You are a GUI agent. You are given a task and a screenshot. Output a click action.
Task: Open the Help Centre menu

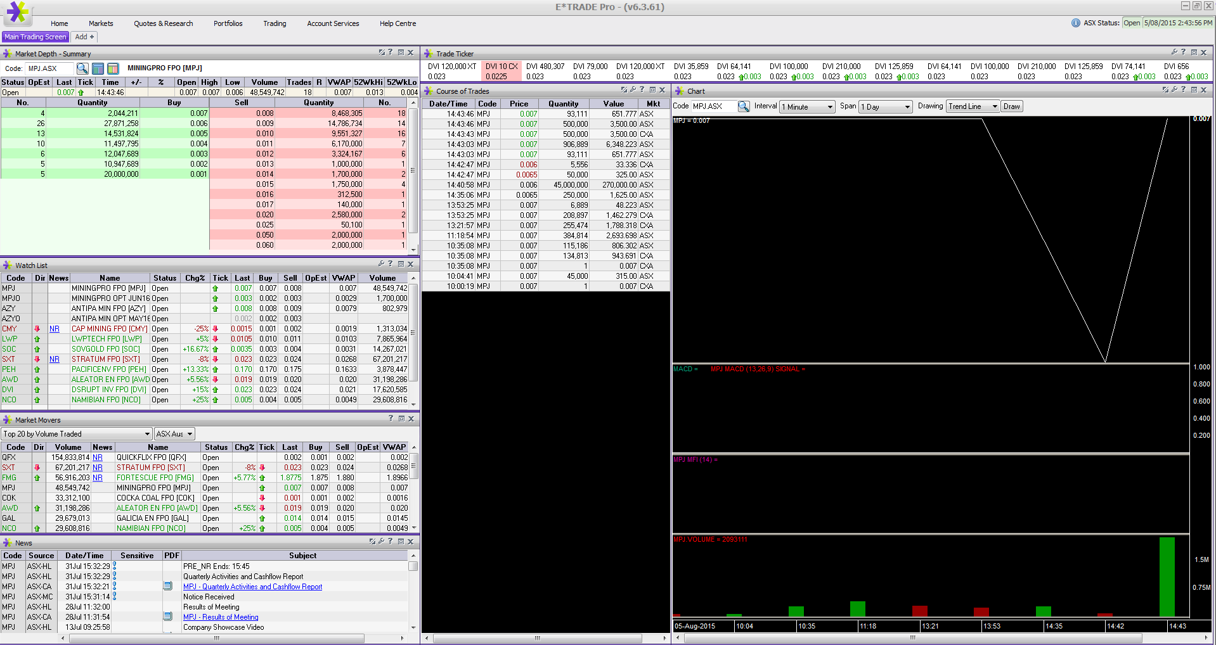coord(398,23)
